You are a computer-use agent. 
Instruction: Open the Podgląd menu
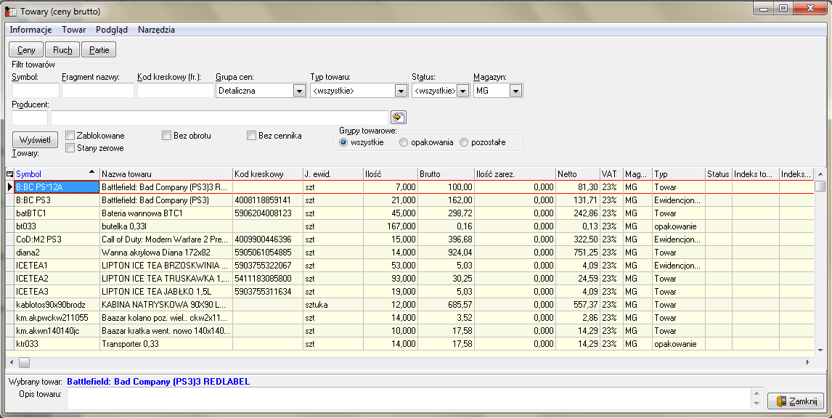[111, 30]
